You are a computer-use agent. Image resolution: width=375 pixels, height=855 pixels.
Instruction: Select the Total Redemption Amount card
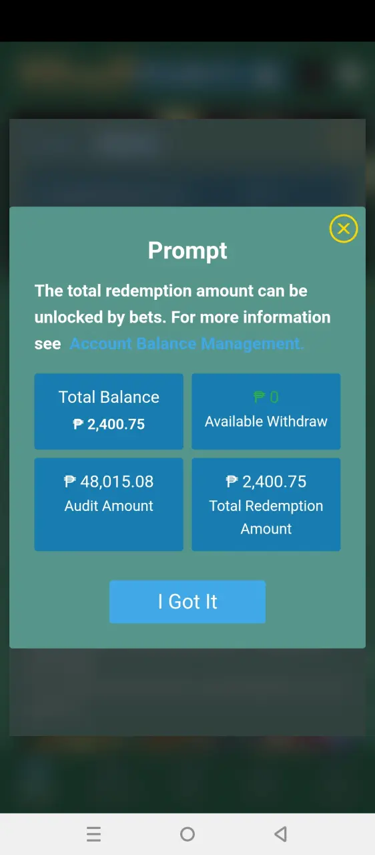click(x=266, y=504)
